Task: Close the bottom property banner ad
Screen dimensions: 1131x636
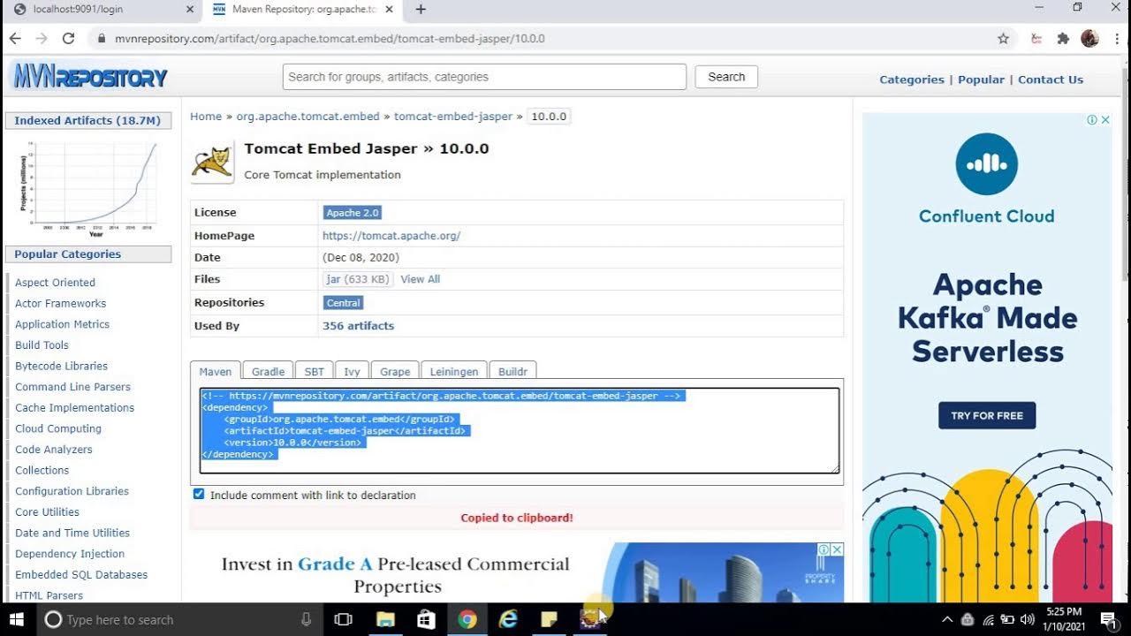Action: point(837,549)
